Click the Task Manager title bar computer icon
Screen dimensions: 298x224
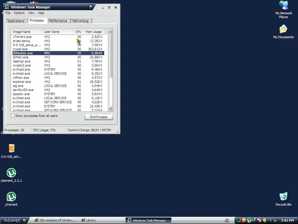[x=7, y=7]
